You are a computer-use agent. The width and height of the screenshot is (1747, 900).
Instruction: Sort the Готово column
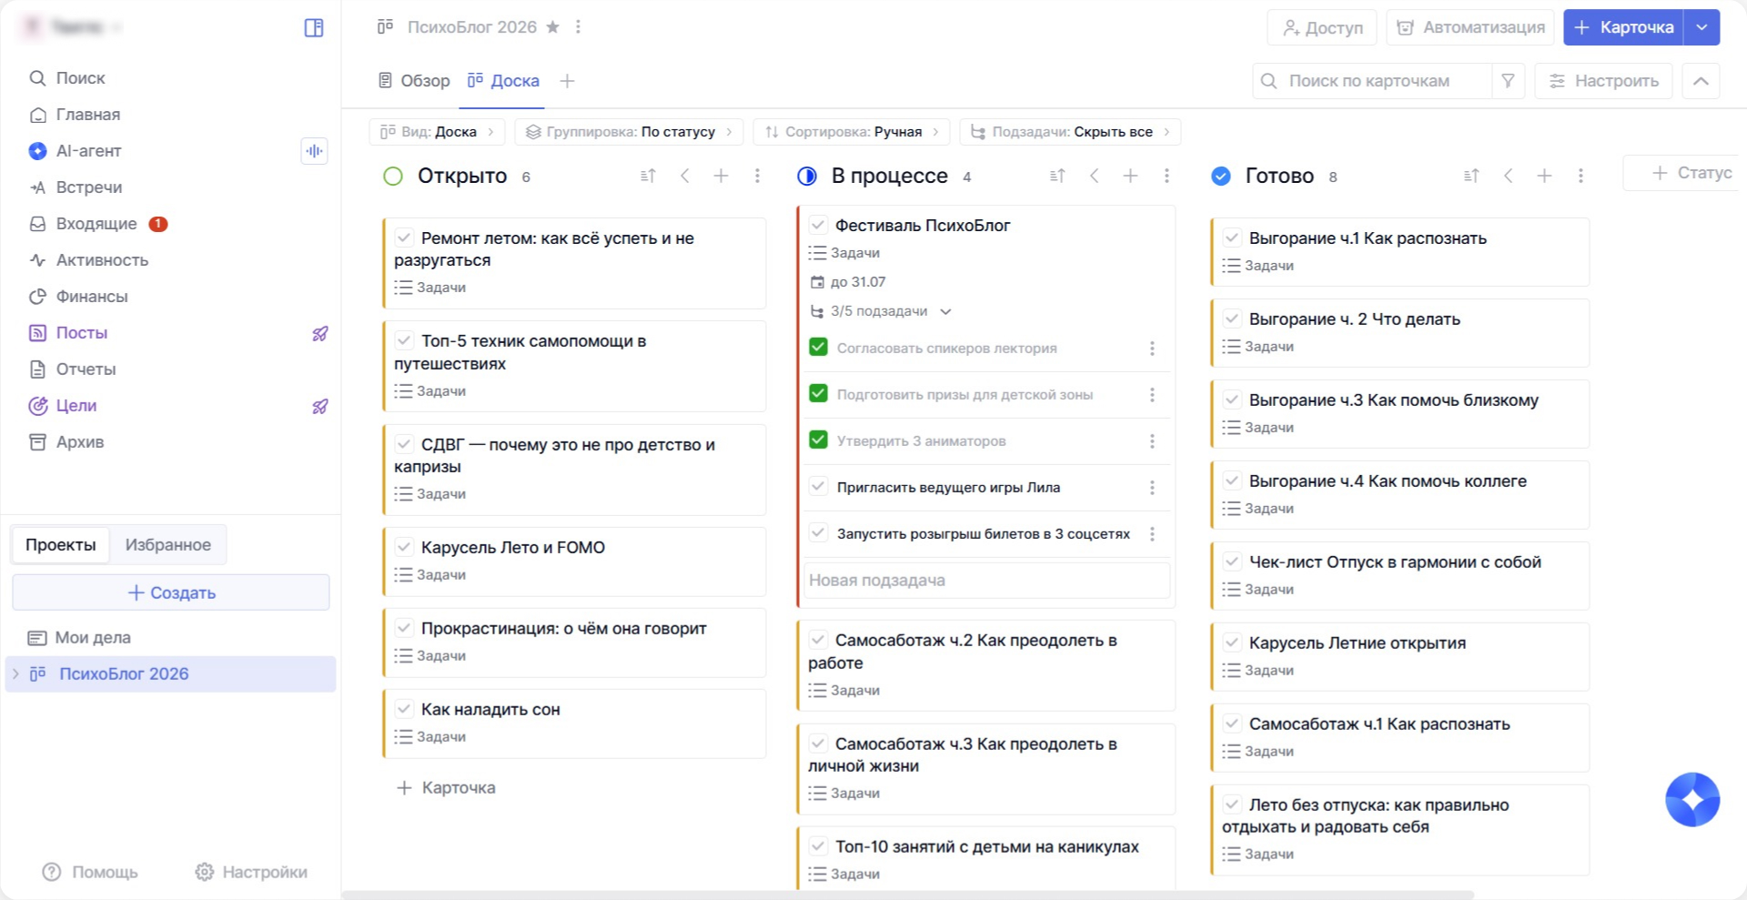click(1471, 176)
